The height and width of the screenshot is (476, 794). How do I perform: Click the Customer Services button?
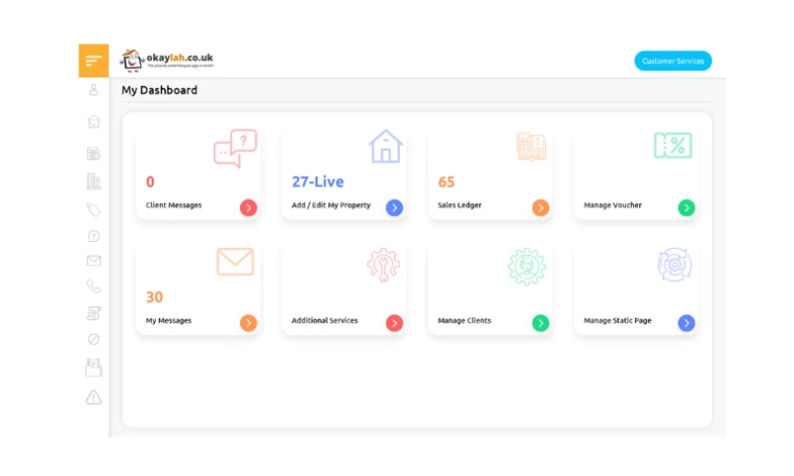pos(673,60)
